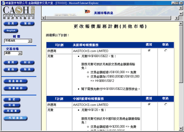Open 設定 settings button

[x=12, y=99]
